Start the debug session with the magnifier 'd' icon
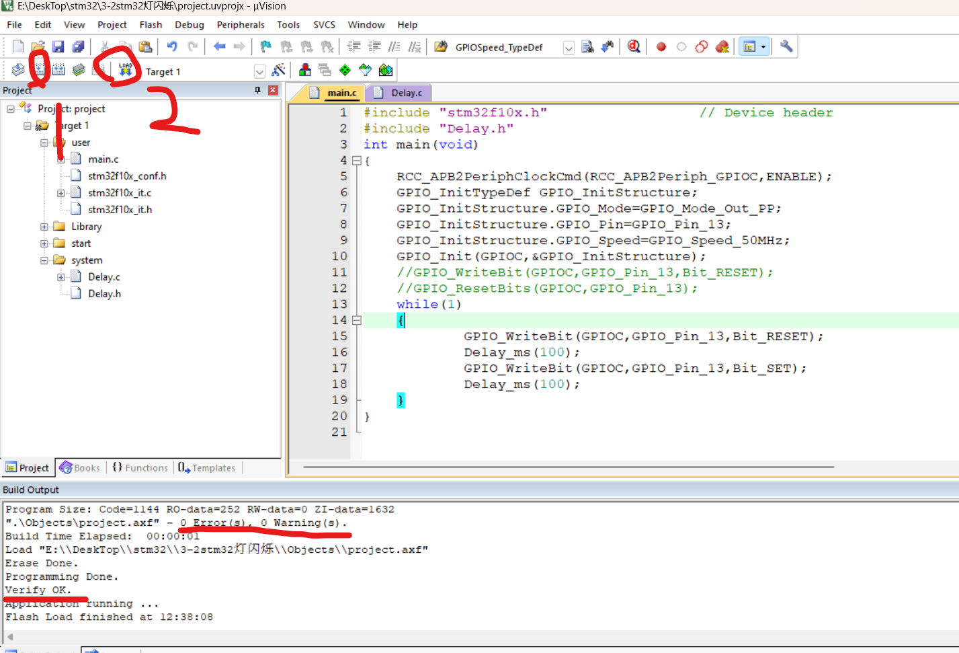The width and height of the screenshot is (959, 653). pos(634,46)
